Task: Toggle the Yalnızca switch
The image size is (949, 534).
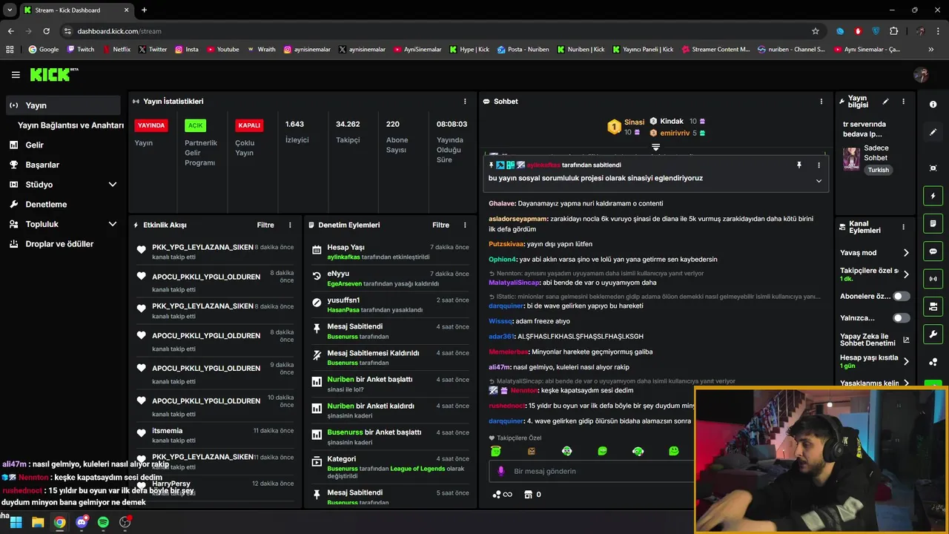Action: [x=901, y=318]
